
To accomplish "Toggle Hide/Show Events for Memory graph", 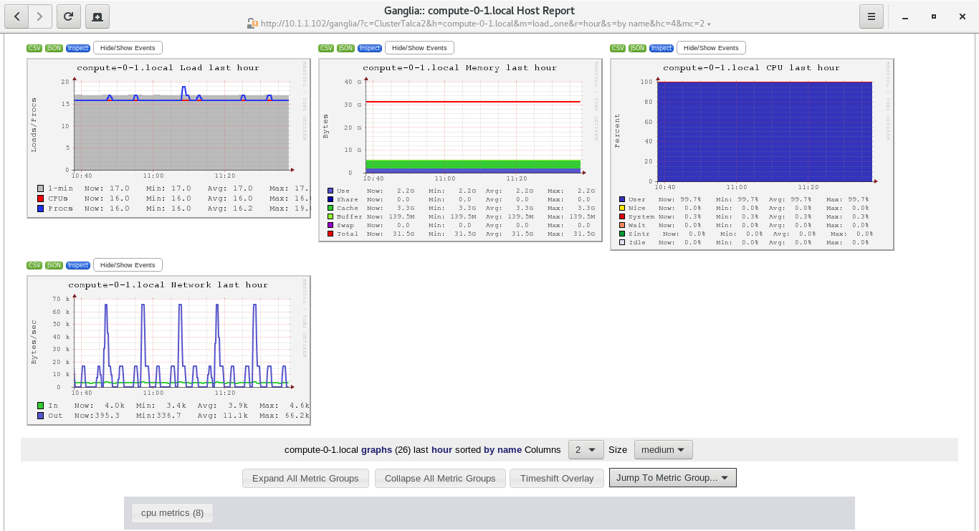I will [x=419, y=48].
